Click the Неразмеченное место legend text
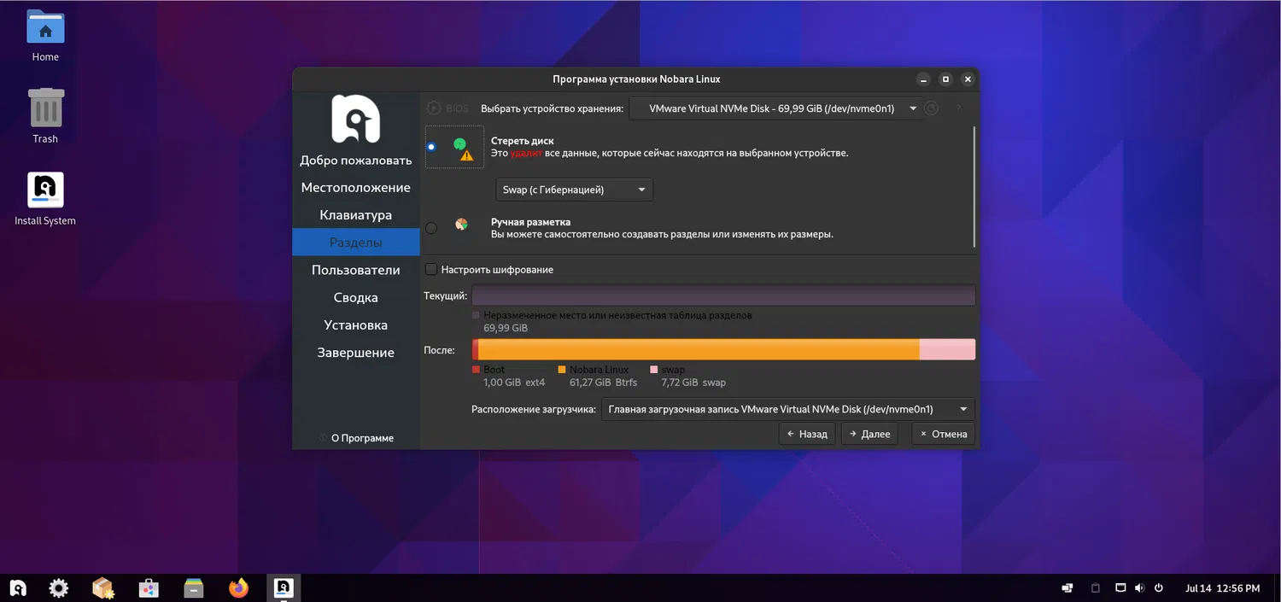This screenshot has height=602, width=1281. point(617,315)
